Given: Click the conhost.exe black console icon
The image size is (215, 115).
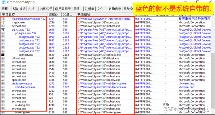Looking at the screenshot, I should tap(3, 55).
